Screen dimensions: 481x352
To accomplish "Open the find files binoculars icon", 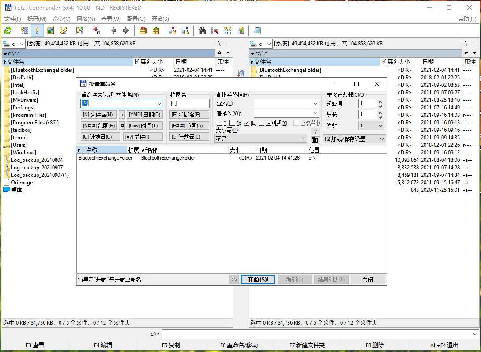I will [202, 30].
